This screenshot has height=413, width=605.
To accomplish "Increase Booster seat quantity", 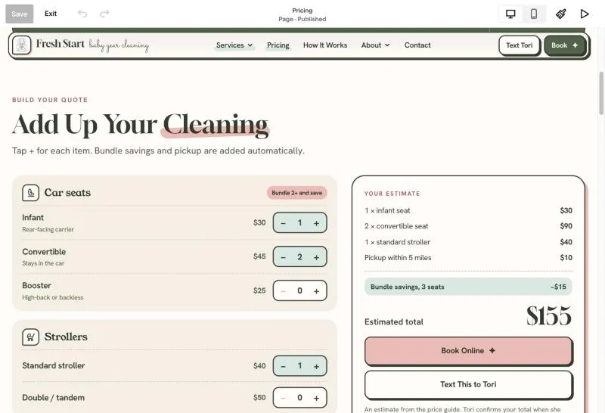I will pos(316,291).
